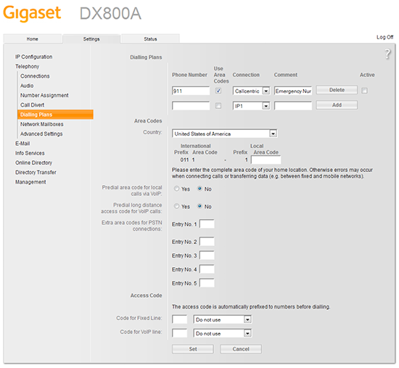Image resolution: width=399 pixels, height=368 pixels.
Task: Click the Code for VoIP line input field
Action: coord(180,333)
